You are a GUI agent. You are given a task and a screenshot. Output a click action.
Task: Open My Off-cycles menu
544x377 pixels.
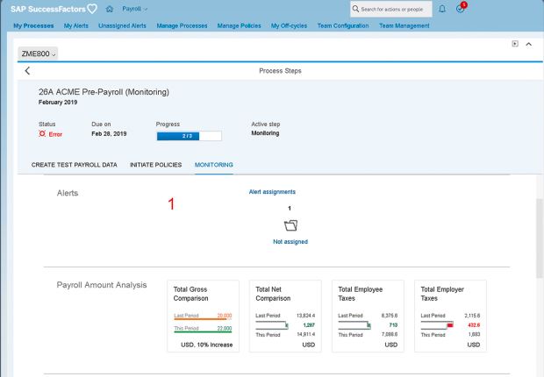tap(289, 25)
